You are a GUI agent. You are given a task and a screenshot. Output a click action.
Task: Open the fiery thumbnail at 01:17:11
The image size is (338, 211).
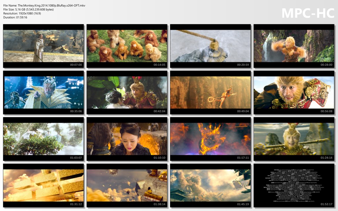[x=210, y=139]
